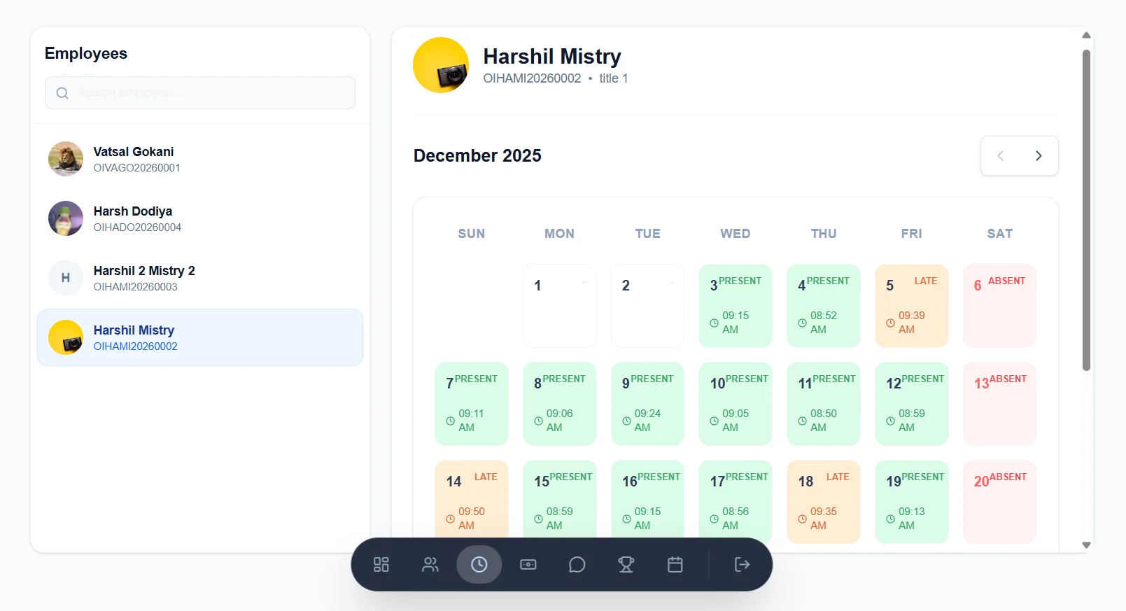This screenshot has width=1126, height=611.
Task: Open December 12 present cell
Action: [x=912, y=404]
